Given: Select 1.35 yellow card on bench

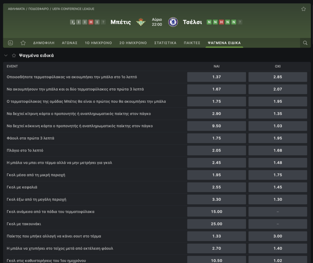Looking at the screenshot, I should 278,114.
